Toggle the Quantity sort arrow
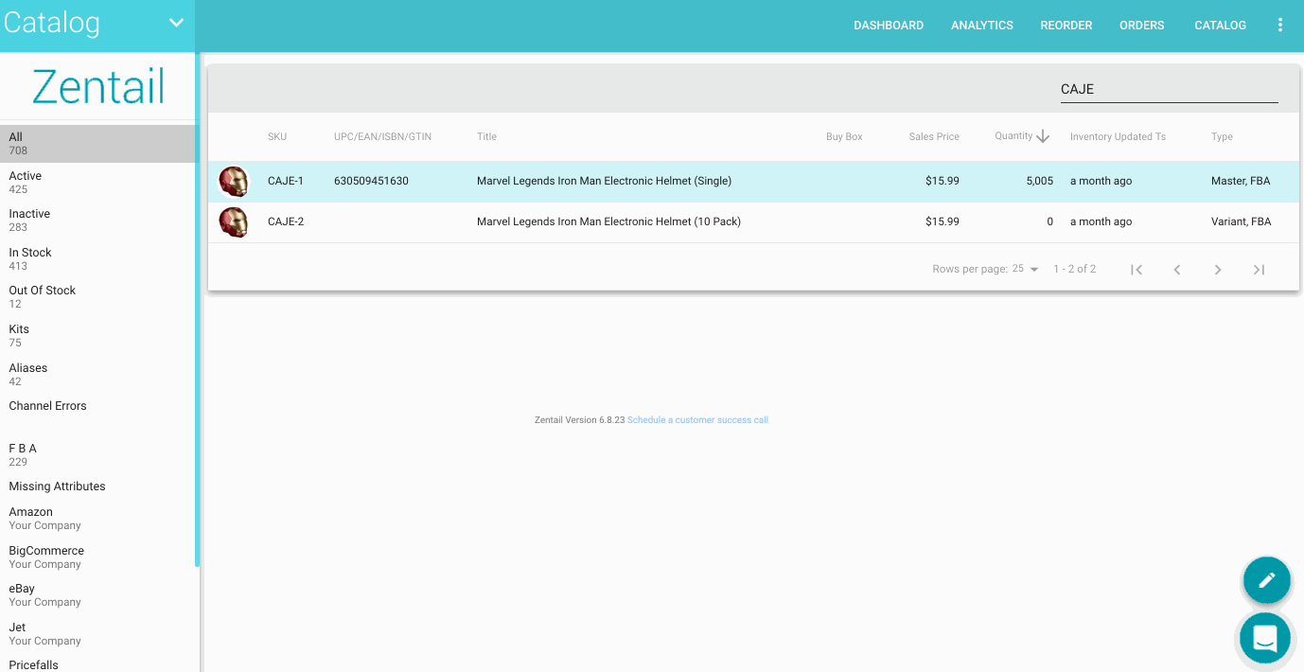 (x=1043, y=136)
